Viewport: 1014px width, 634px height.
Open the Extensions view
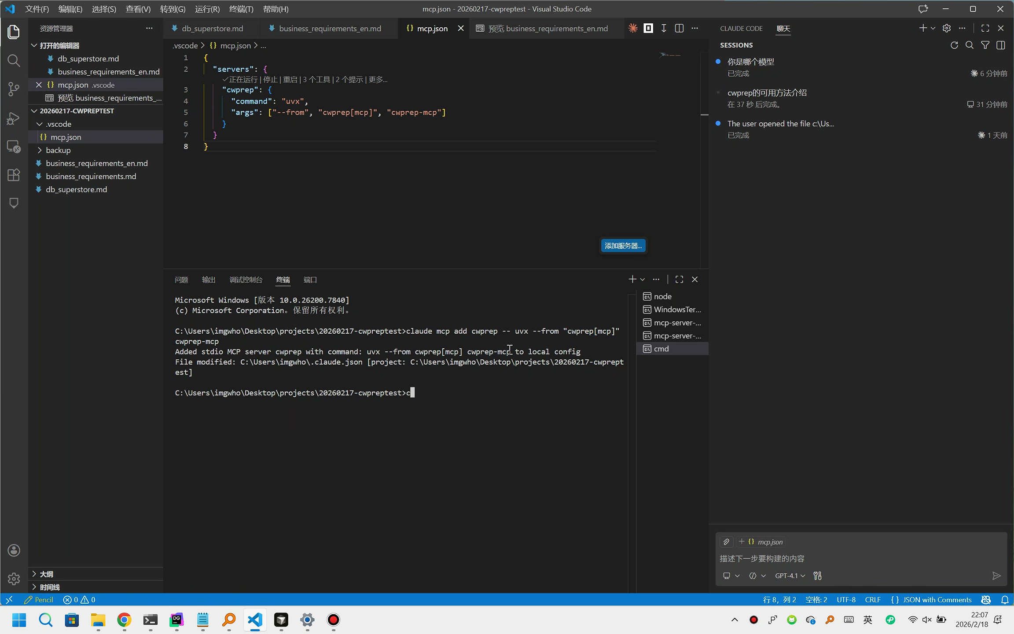[x=14, y=175]
